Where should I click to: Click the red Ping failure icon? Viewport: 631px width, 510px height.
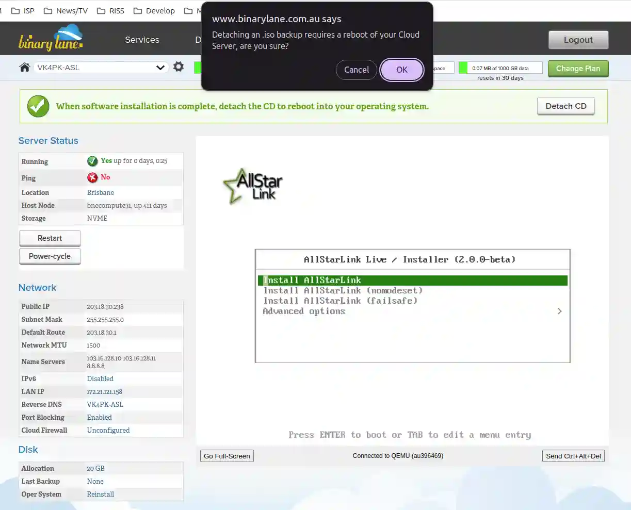click(92, 177)
